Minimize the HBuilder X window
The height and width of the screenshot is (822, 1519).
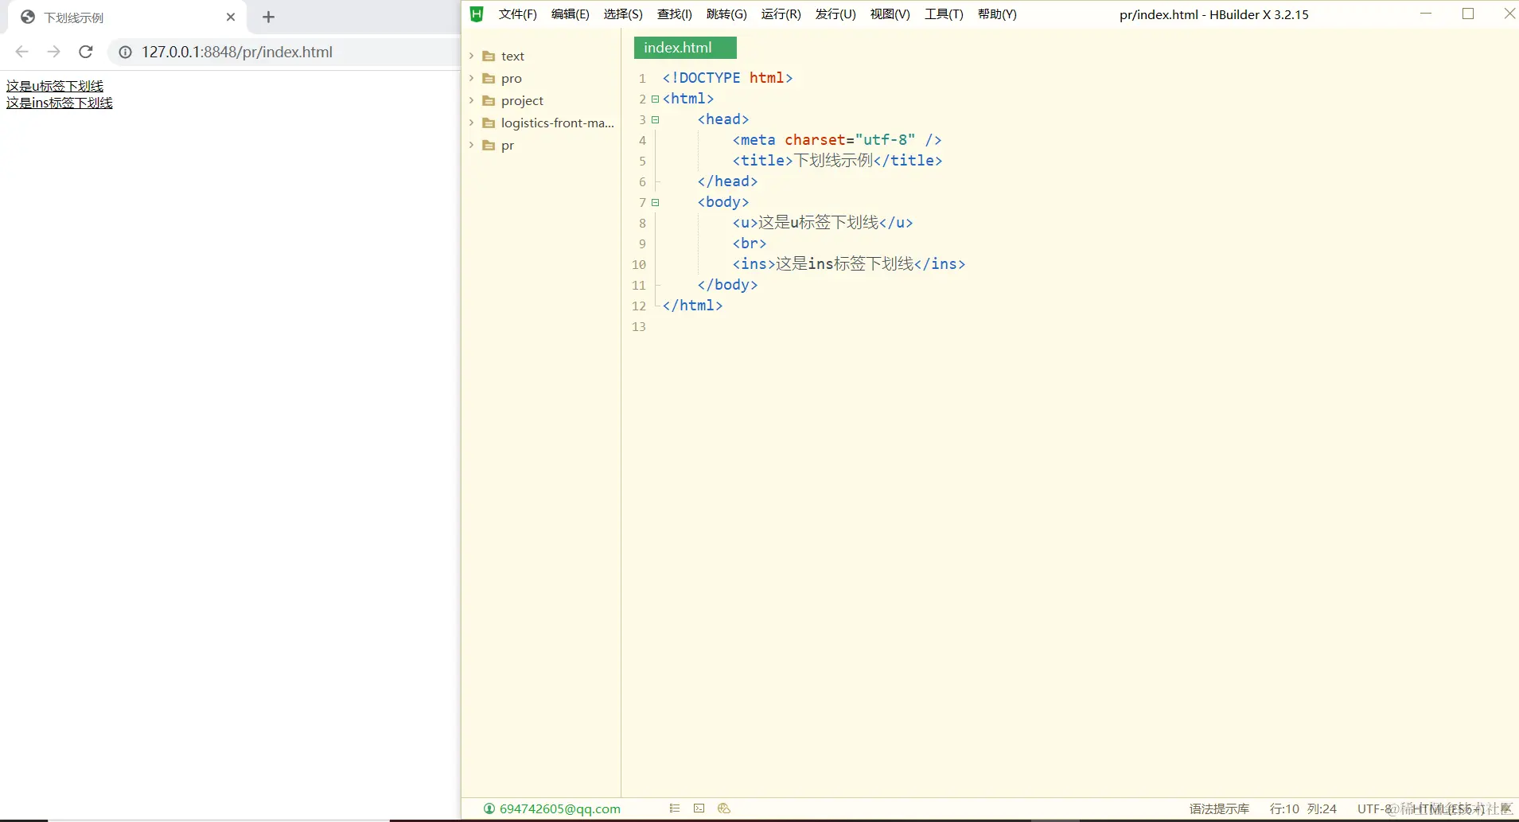click(x=1426, y=14)
